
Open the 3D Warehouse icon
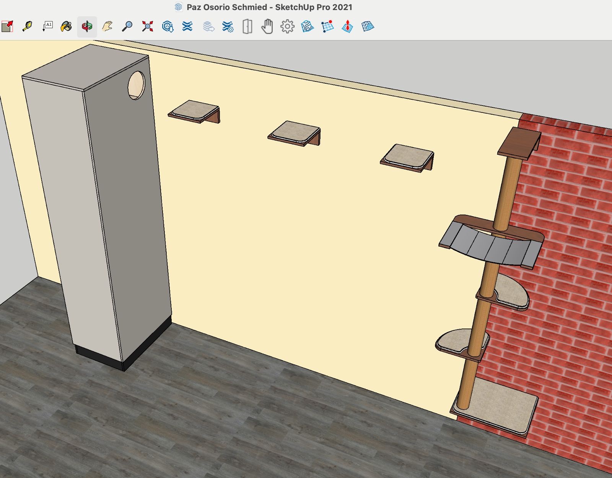(x=168, y=26)
